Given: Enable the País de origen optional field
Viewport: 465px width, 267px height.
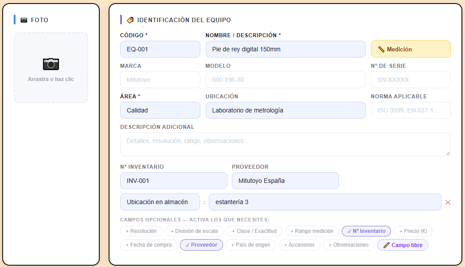Looking at the screenshot, I should point(250,245).
